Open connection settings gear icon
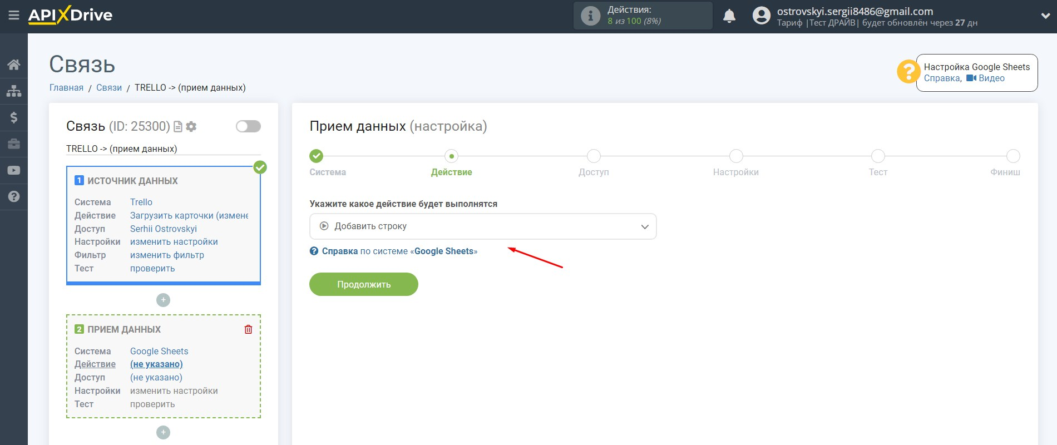The height and width of the screenshot is (445, 1057). pos(191,127)
